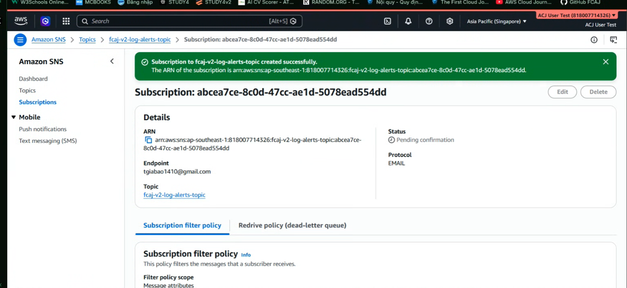The width and height of the screenshot is (627, 288).
Task: Switch to the STUDY4v2 browser tab
Action: 213,2
